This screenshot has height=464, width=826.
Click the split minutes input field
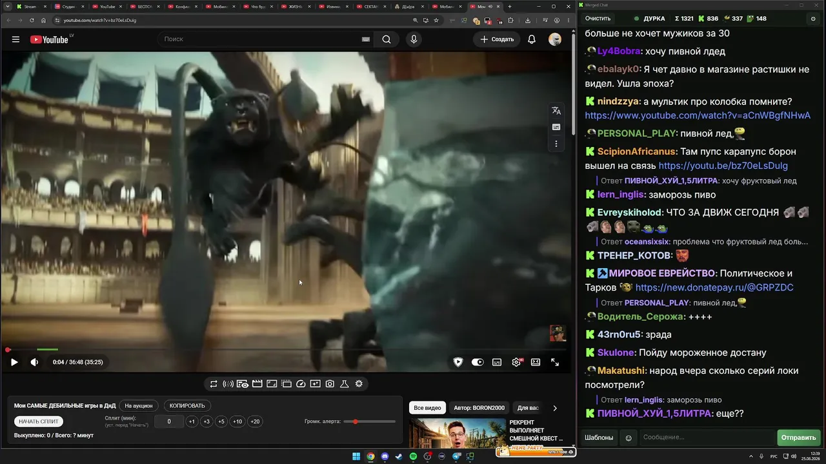169,421
